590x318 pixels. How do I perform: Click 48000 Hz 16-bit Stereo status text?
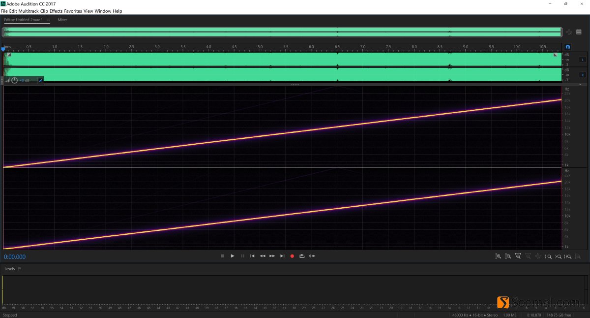coord(474,315)
